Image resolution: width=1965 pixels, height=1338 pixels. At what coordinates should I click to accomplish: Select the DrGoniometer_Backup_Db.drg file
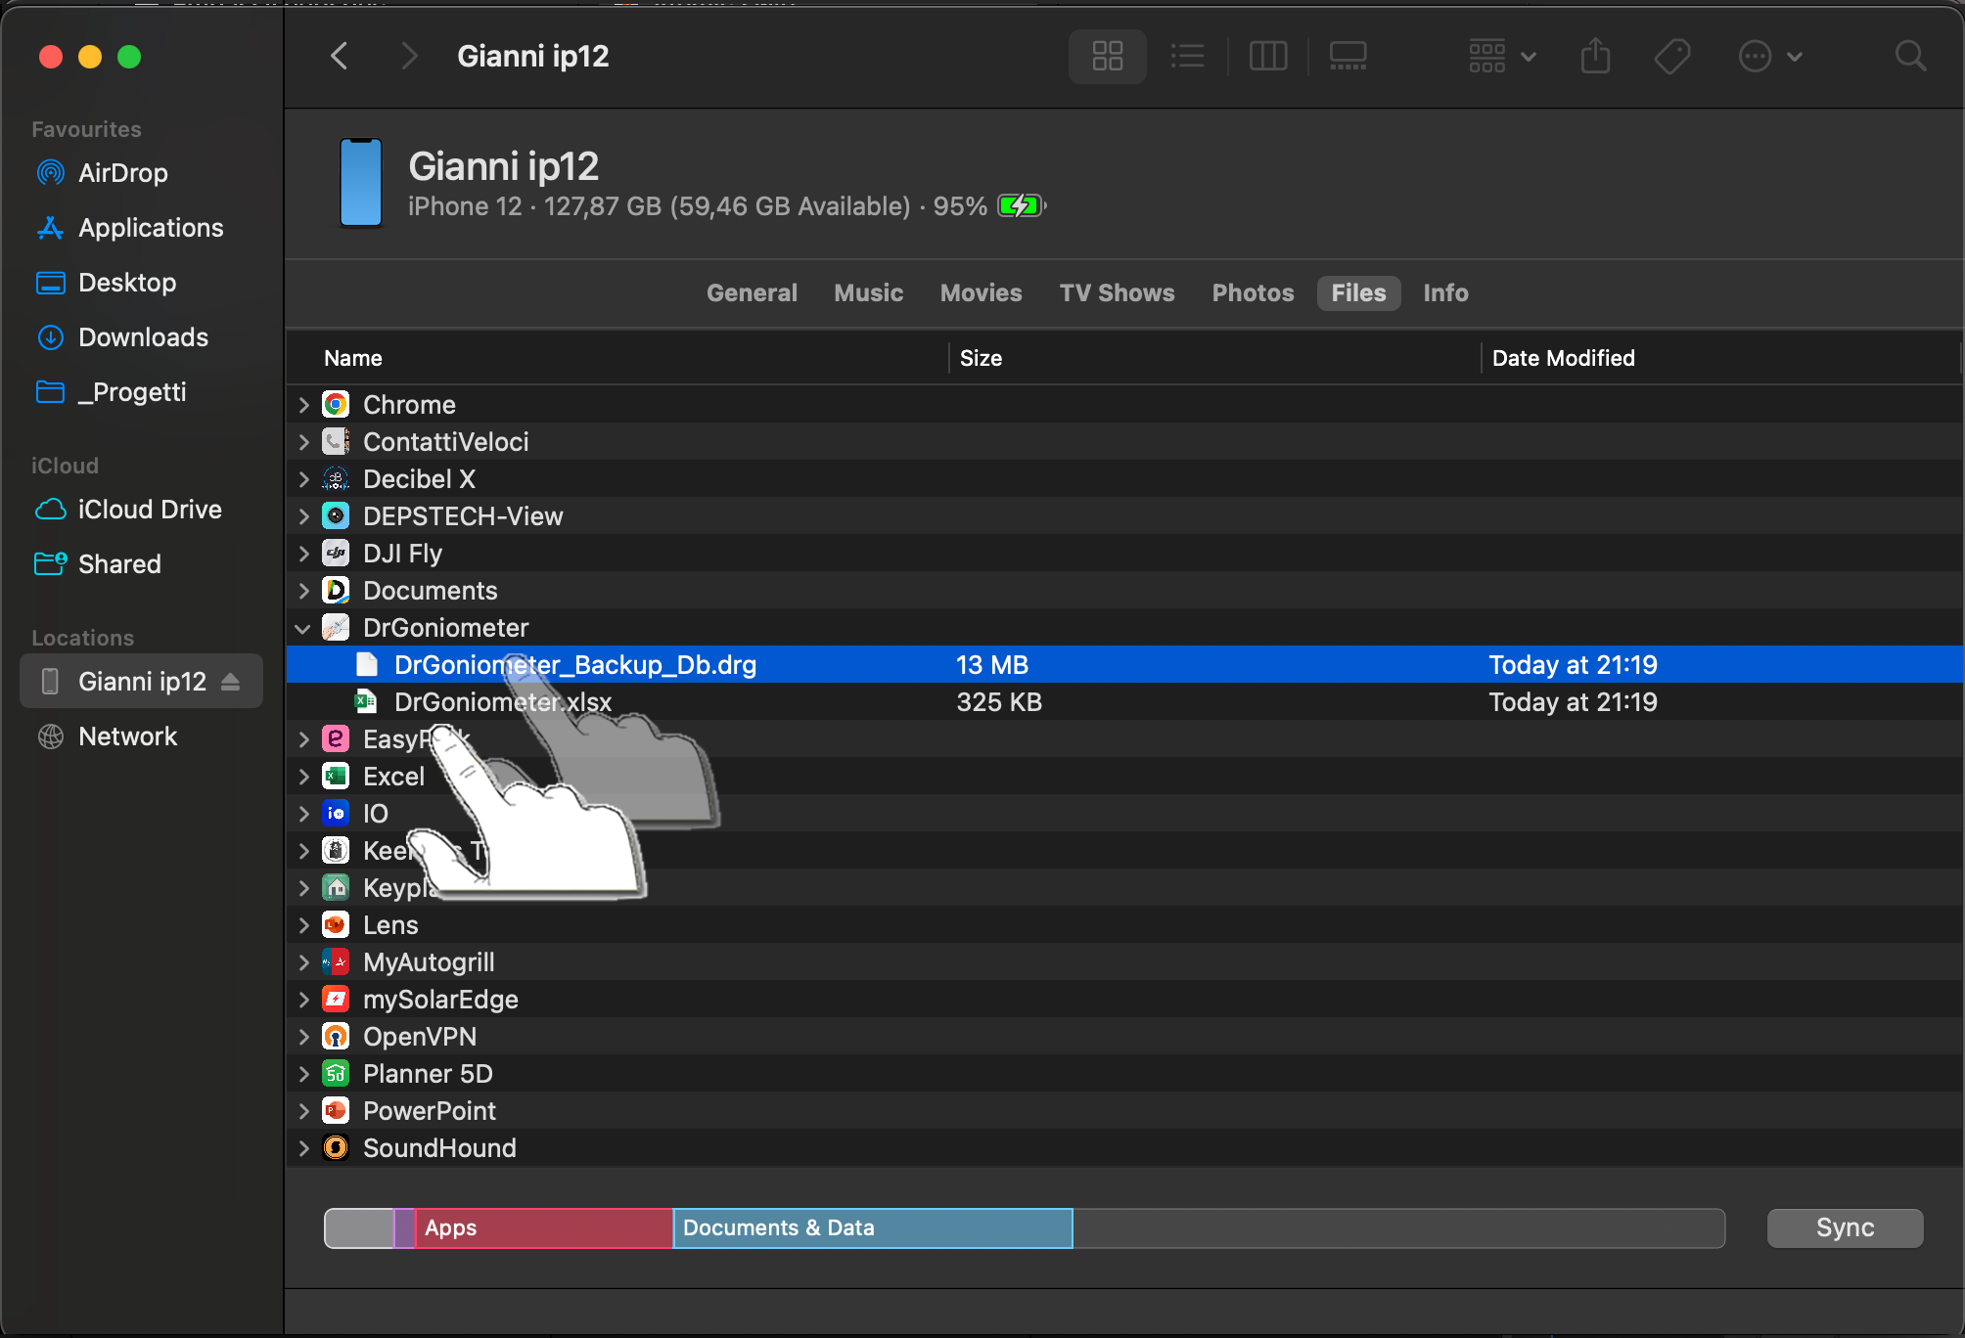(1124, 665)
